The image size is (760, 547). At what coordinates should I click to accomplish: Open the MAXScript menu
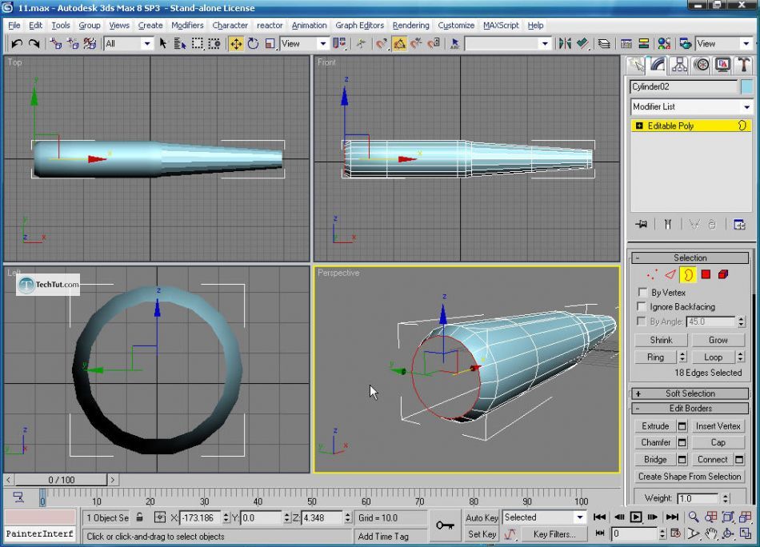click(x=501, y=26)
